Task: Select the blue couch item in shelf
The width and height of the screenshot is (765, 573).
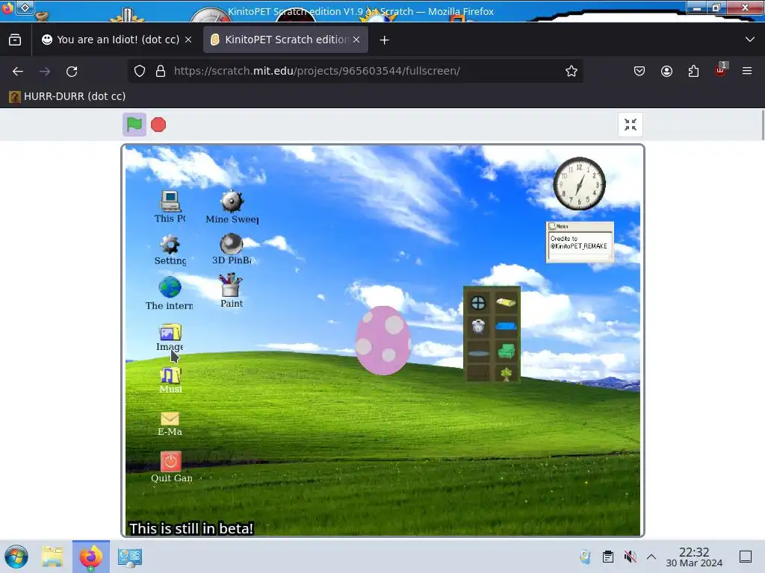Action: pyautogui.click(x=506, y=326)
